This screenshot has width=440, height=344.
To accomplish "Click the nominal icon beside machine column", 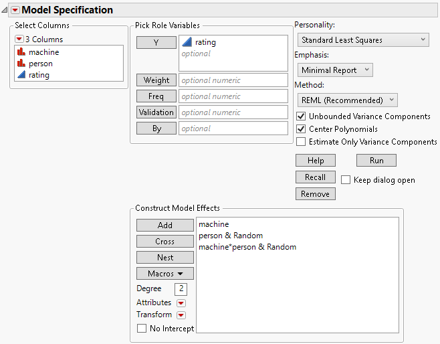I will [x=20, y=52].
